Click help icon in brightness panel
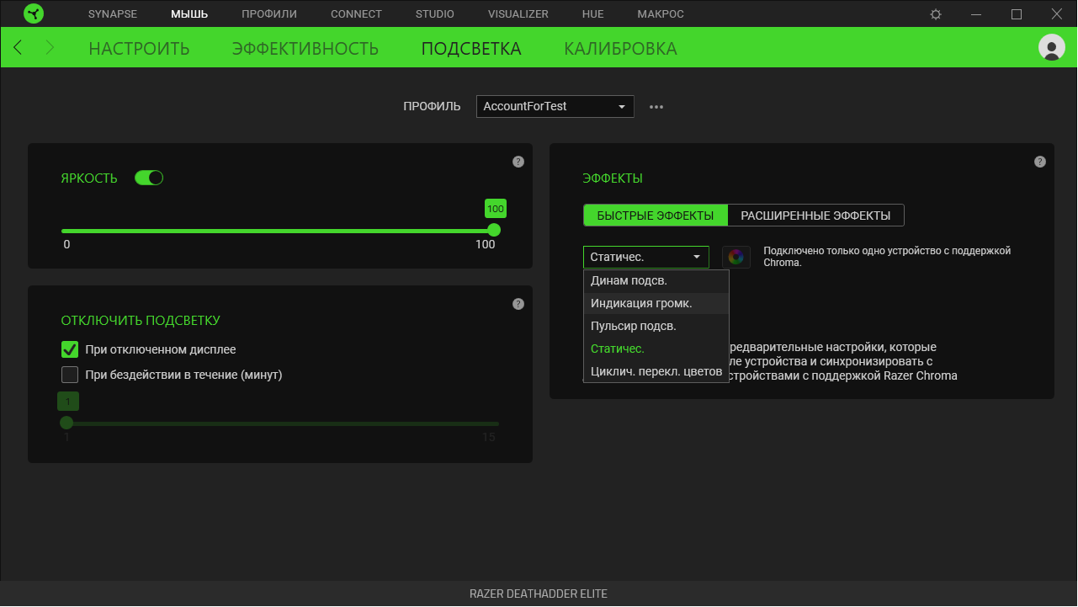Viewport: 1078px width, 607px height. (518, 162)
